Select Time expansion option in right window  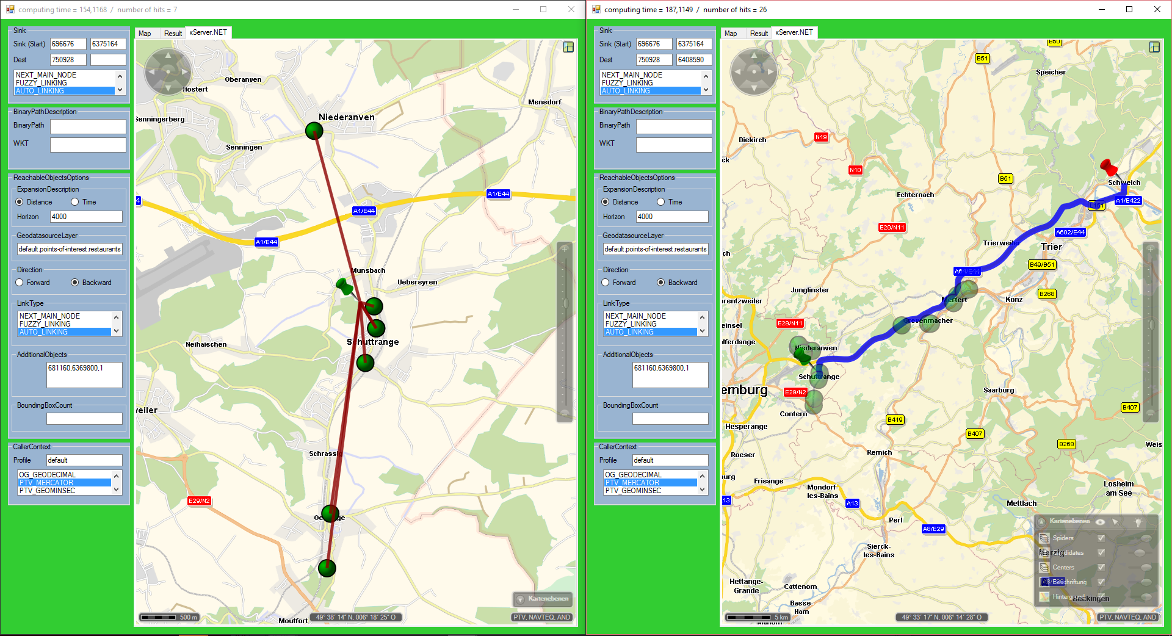click(661, 202)
